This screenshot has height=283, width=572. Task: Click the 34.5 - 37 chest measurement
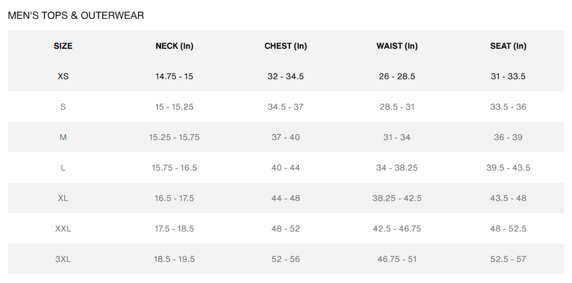coord(285,107)
